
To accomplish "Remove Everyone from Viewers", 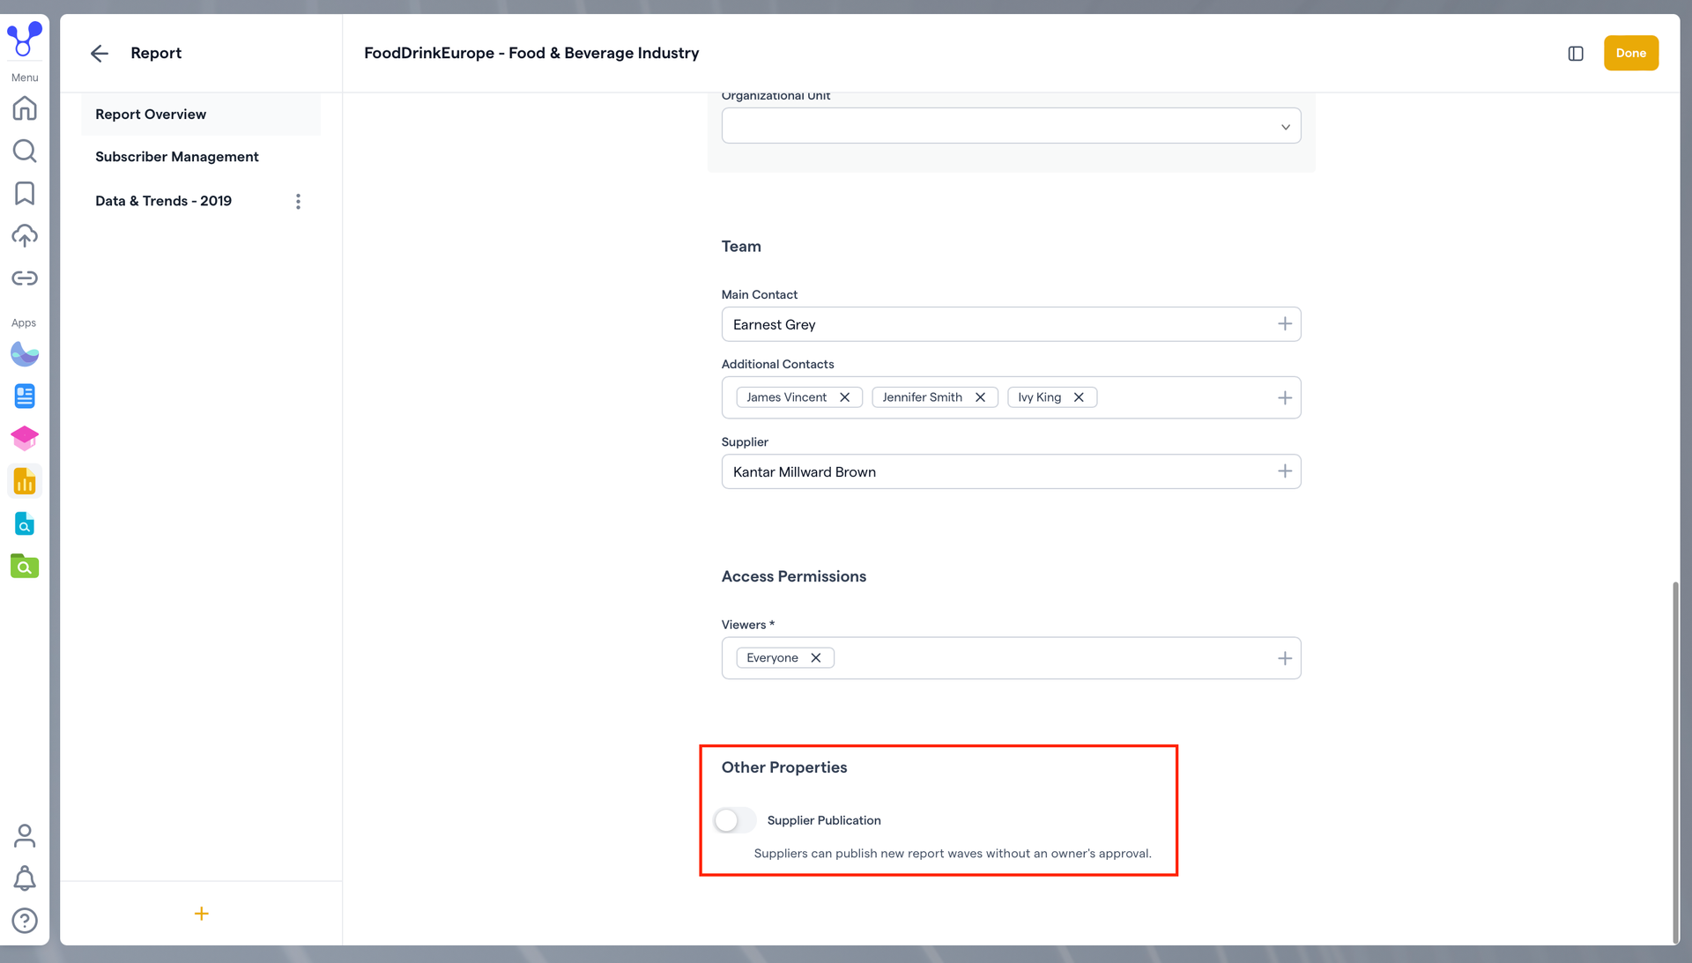I will [816, 658].
